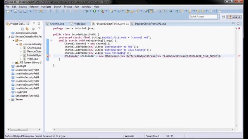The width and height of the screenshot is (248, 139).
Task: Click the Channel.java file icon in tree
Action: (x=25, y=48)
